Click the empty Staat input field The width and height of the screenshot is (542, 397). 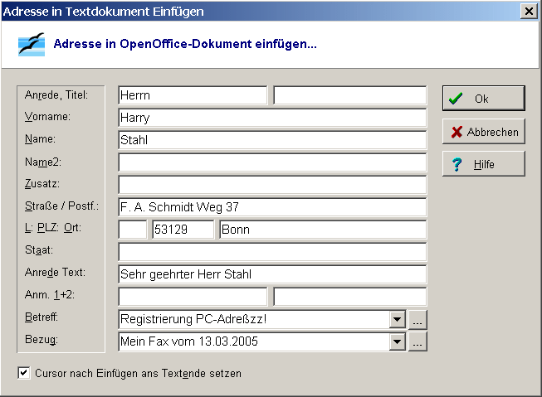click(272, 252)
